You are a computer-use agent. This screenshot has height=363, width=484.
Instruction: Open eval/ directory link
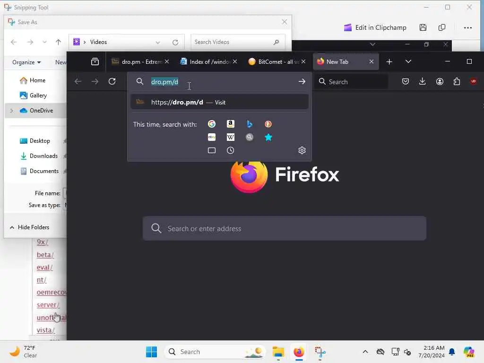coord(45,268)
